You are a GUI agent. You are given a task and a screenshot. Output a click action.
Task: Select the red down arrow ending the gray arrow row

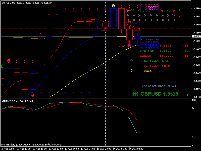(x=180, y=16)
